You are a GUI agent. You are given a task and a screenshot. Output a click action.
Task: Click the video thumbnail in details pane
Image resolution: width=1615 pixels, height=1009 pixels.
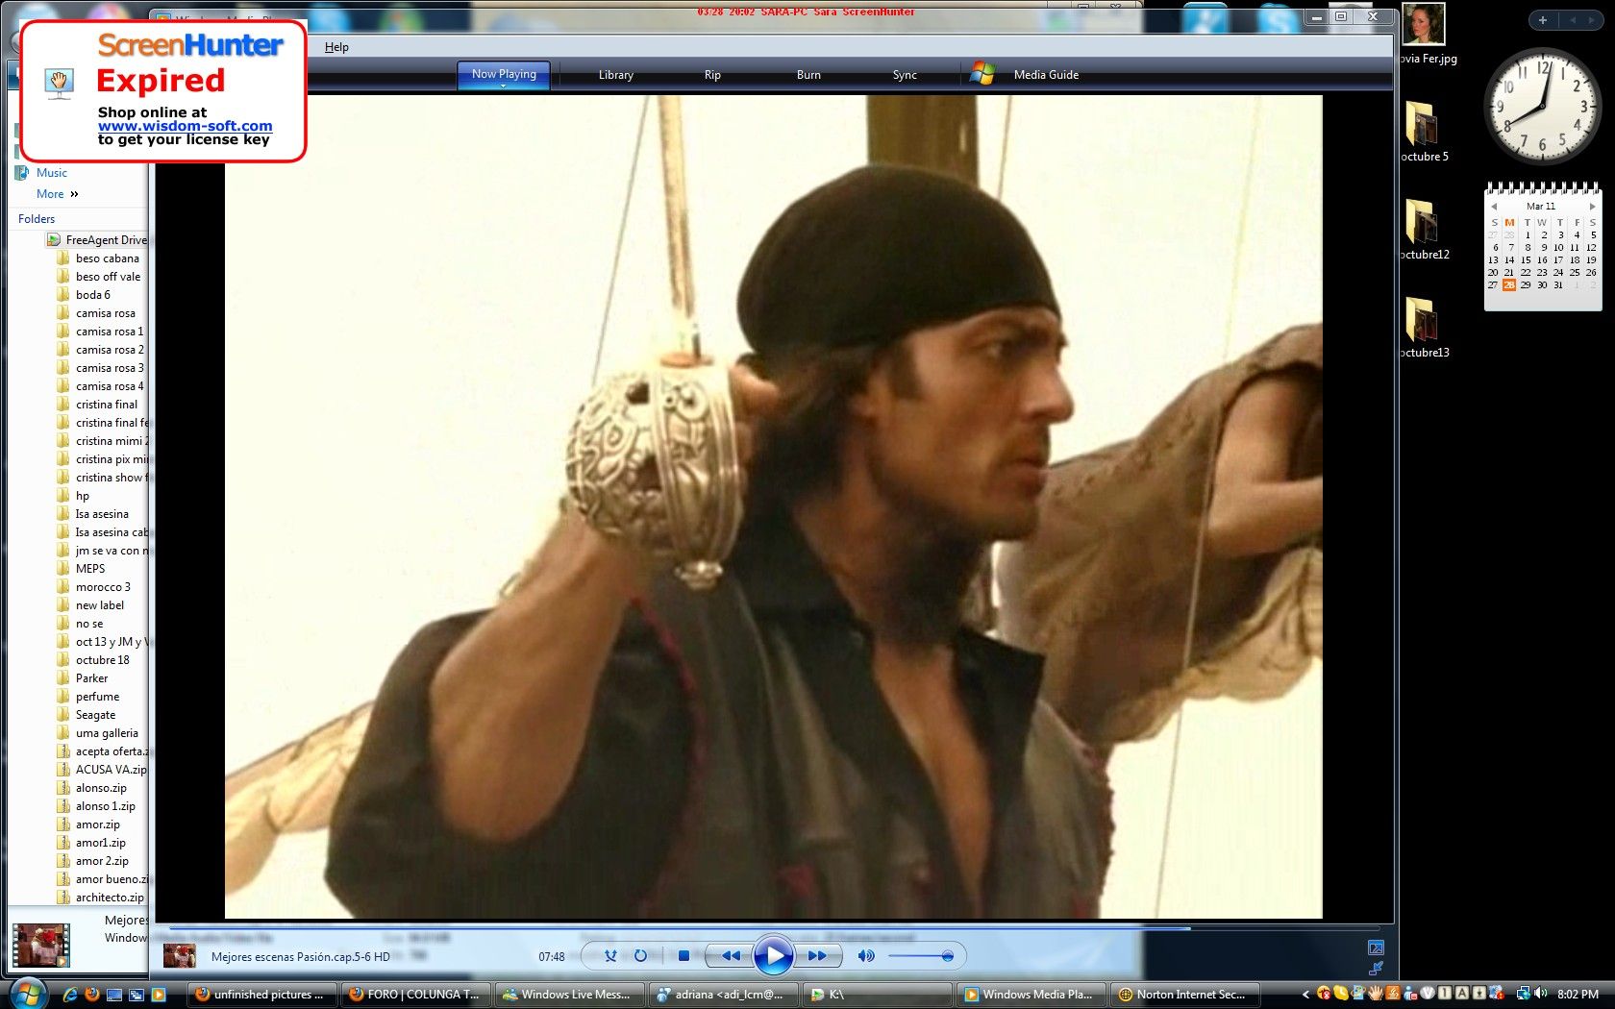click(40, 945)
